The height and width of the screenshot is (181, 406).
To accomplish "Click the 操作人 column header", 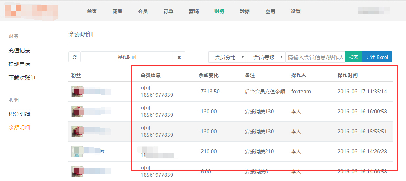I will tap(299, 75).
